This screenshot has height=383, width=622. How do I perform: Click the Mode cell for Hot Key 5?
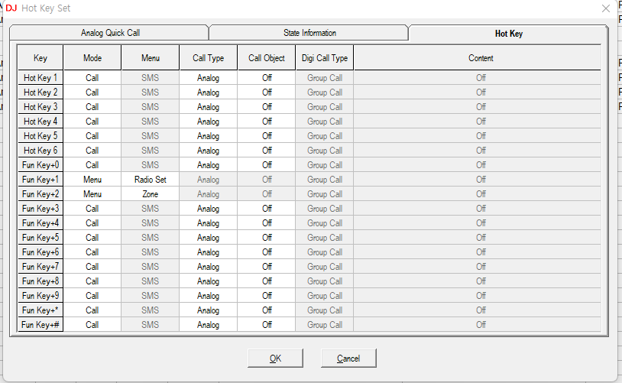tap(92, 136)
